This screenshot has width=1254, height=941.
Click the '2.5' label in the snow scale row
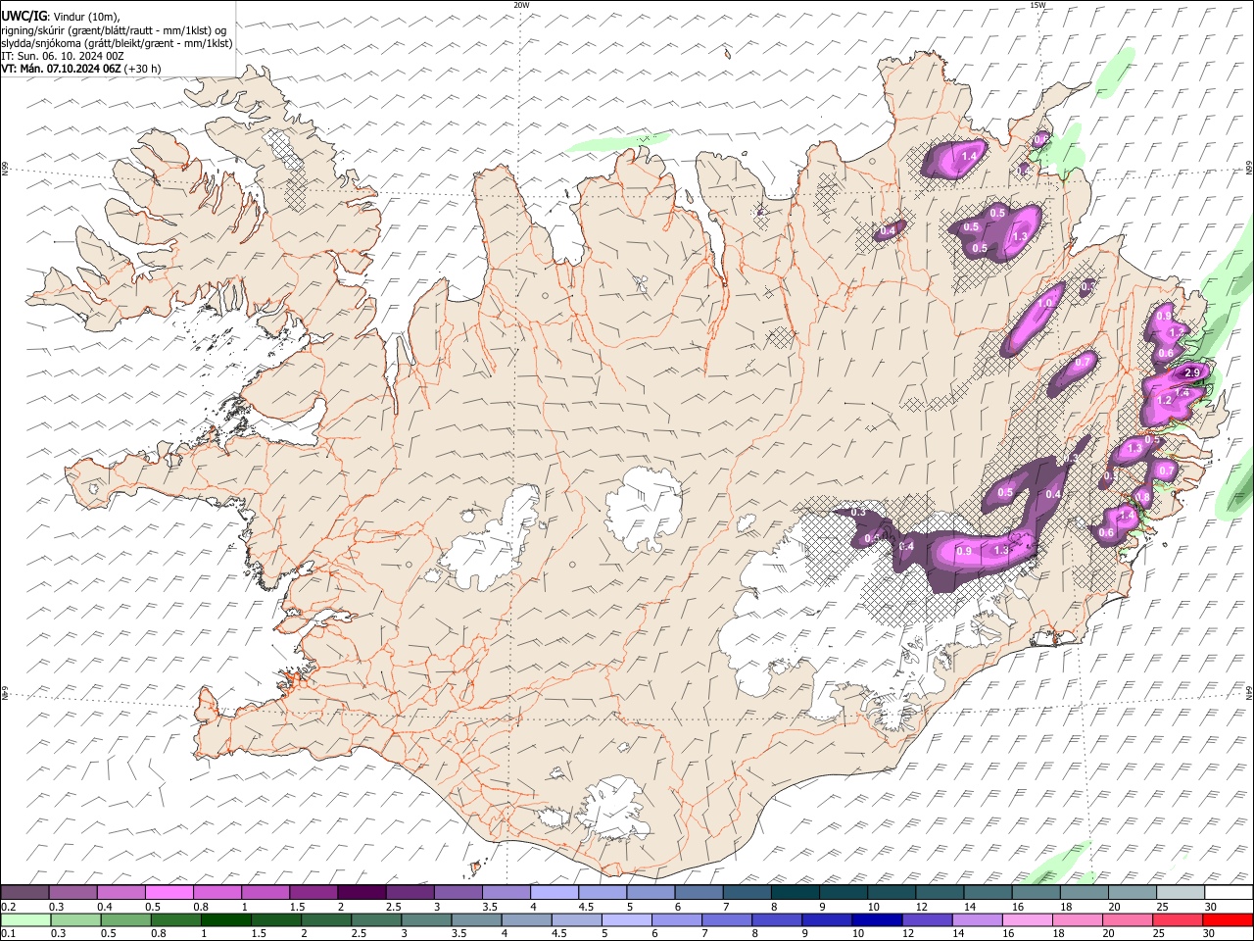394,907
